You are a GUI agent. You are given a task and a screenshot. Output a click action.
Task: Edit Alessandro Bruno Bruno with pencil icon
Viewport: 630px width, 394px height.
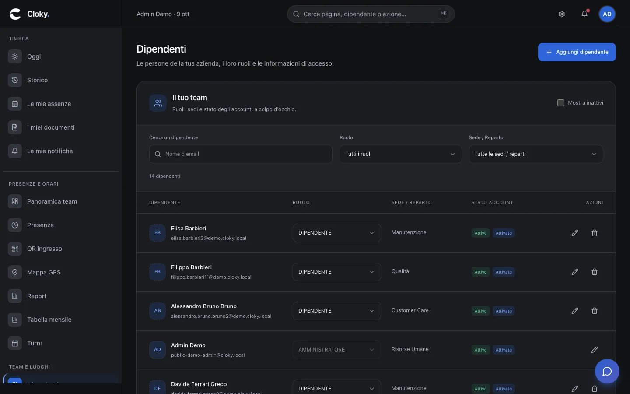(575, 311)
